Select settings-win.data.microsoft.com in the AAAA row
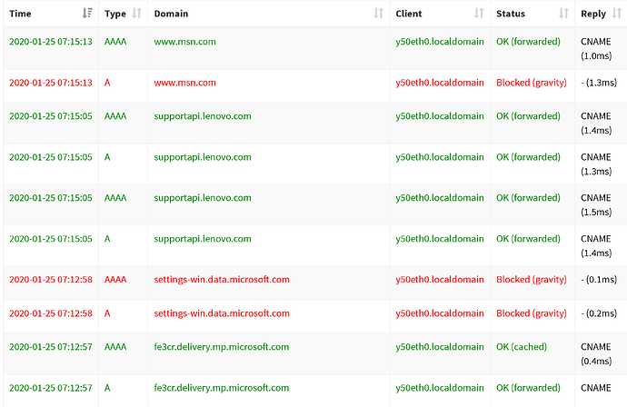 (222, 280)
